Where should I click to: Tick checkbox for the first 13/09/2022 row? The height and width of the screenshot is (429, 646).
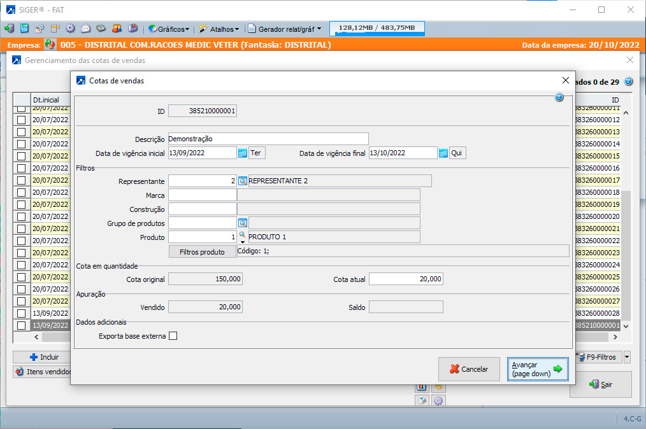coord(22,313)
